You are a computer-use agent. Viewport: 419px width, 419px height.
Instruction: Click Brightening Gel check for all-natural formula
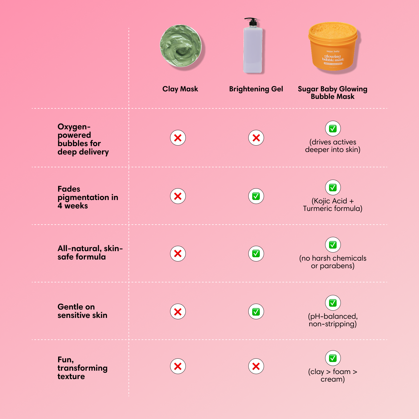(256, 254)
